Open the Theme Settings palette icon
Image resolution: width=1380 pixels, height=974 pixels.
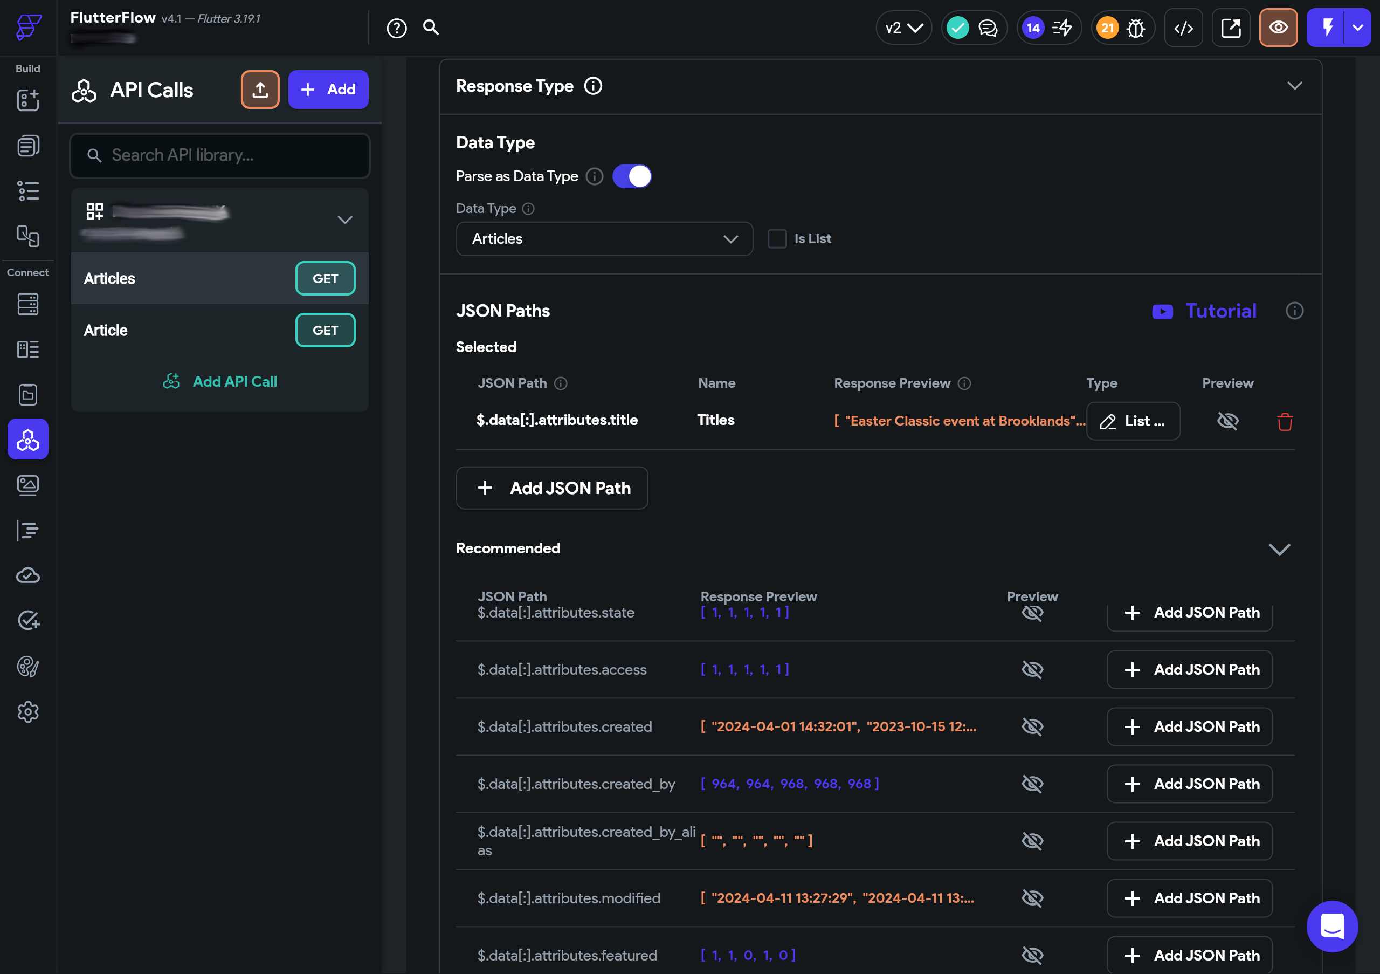click(27, 666)
